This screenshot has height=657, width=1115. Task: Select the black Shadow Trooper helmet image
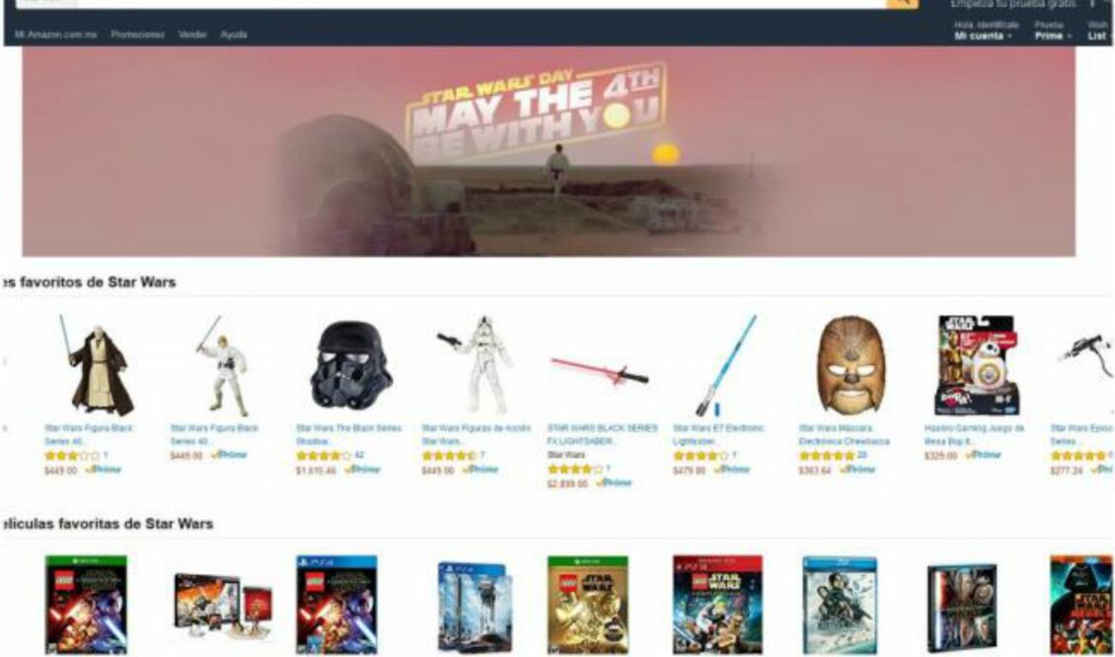pos(351,365)
